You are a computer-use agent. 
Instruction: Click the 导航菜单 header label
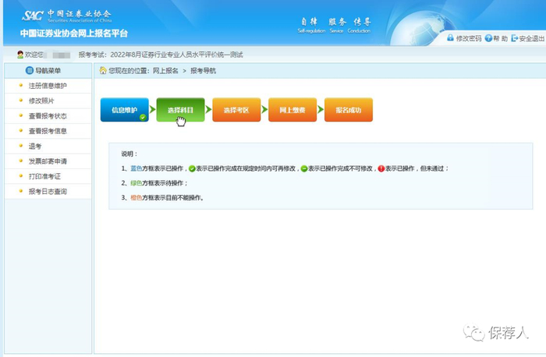tap(48, 71)
